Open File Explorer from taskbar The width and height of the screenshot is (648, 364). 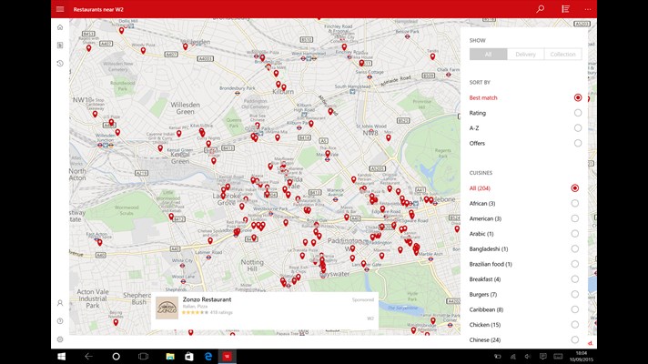170,356
